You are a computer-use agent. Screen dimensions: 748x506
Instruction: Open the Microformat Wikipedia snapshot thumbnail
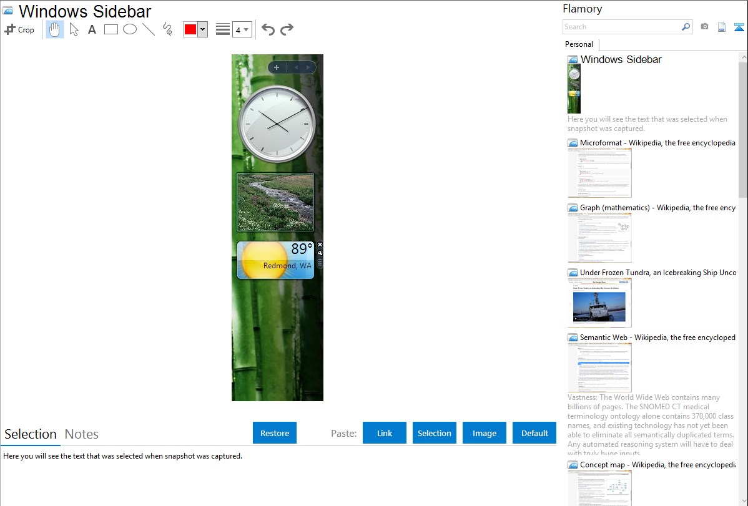[x=599, y=173]
